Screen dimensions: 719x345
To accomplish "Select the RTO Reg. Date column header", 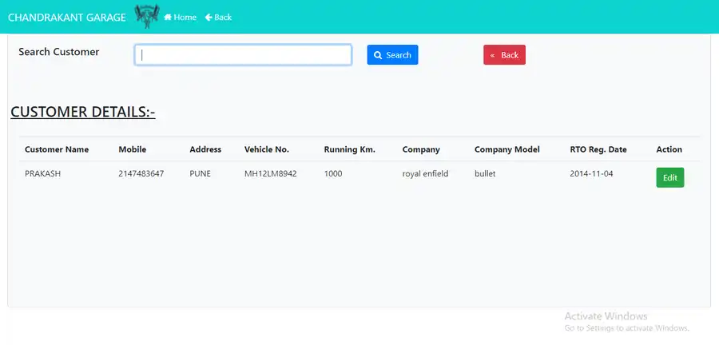I will coord(598,149).
